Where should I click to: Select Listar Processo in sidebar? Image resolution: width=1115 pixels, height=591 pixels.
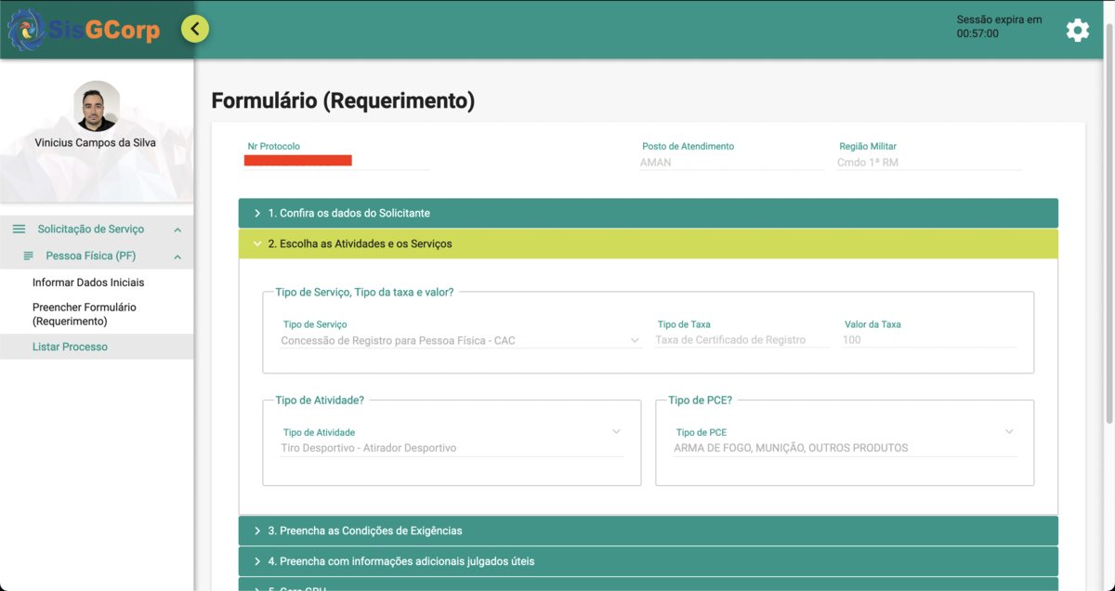pos(70,347)
